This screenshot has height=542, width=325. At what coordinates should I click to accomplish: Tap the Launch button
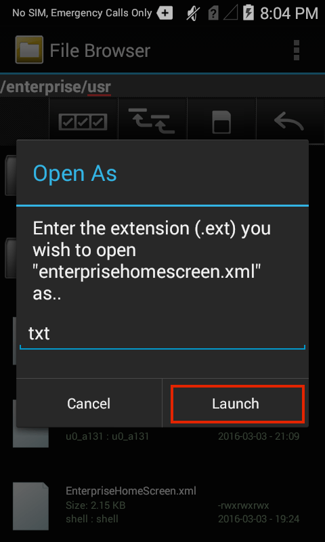click(235, 403)
